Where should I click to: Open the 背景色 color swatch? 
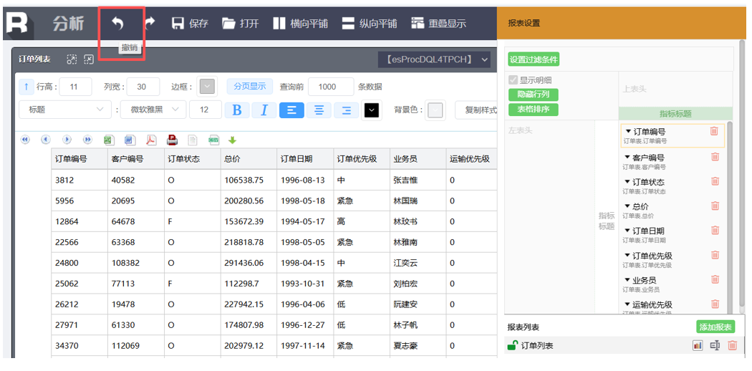(435, 110)
